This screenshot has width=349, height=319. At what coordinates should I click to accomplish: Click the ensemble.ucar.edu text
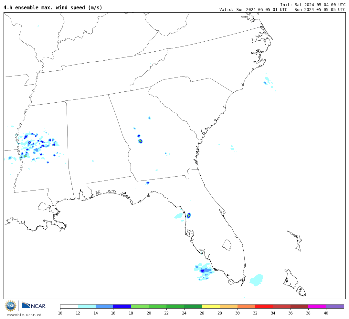[25, 315]
